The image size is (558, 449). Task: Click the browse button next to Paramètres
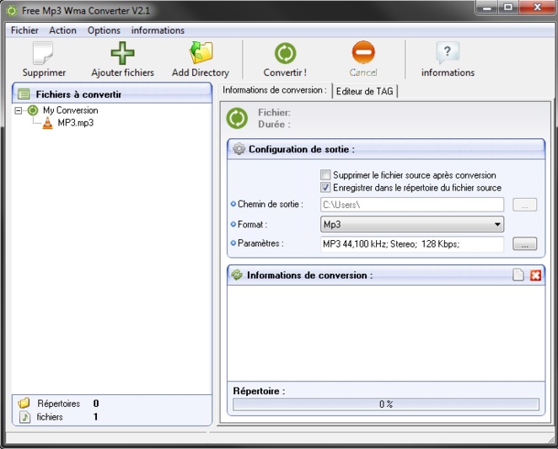click(524, 243)
